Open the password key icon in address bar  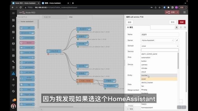[152, 7]
